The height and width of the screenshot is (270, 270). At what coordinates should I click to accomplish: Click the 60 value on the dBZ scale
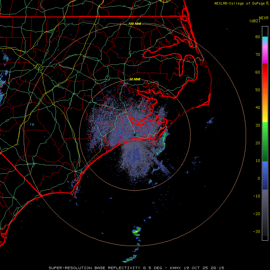pos(258,72)
